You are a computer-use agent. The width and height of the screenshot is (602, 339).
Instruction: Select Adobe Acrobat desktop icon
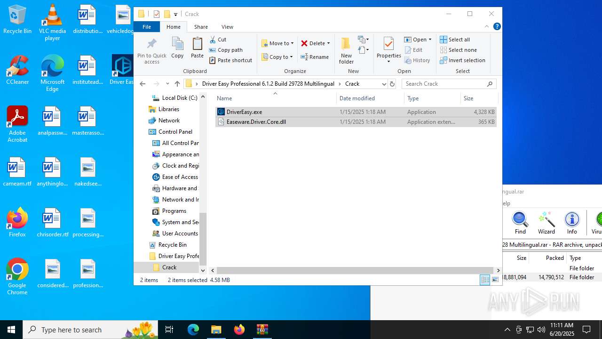pos(17,124)
